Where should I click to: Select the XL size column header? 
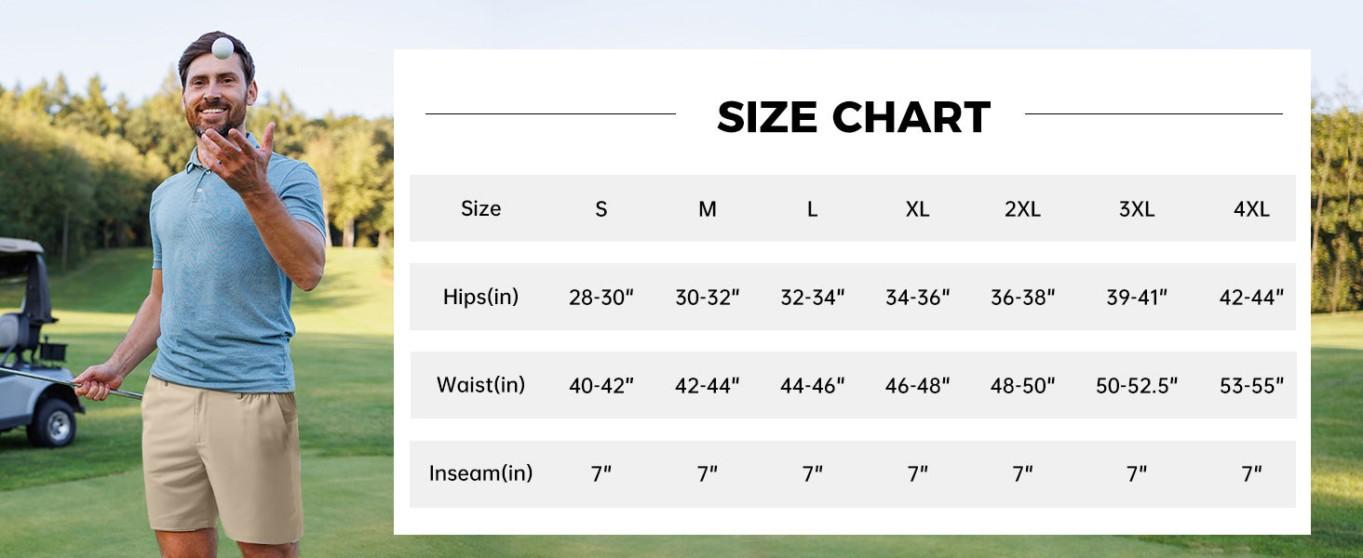point(917,209)
